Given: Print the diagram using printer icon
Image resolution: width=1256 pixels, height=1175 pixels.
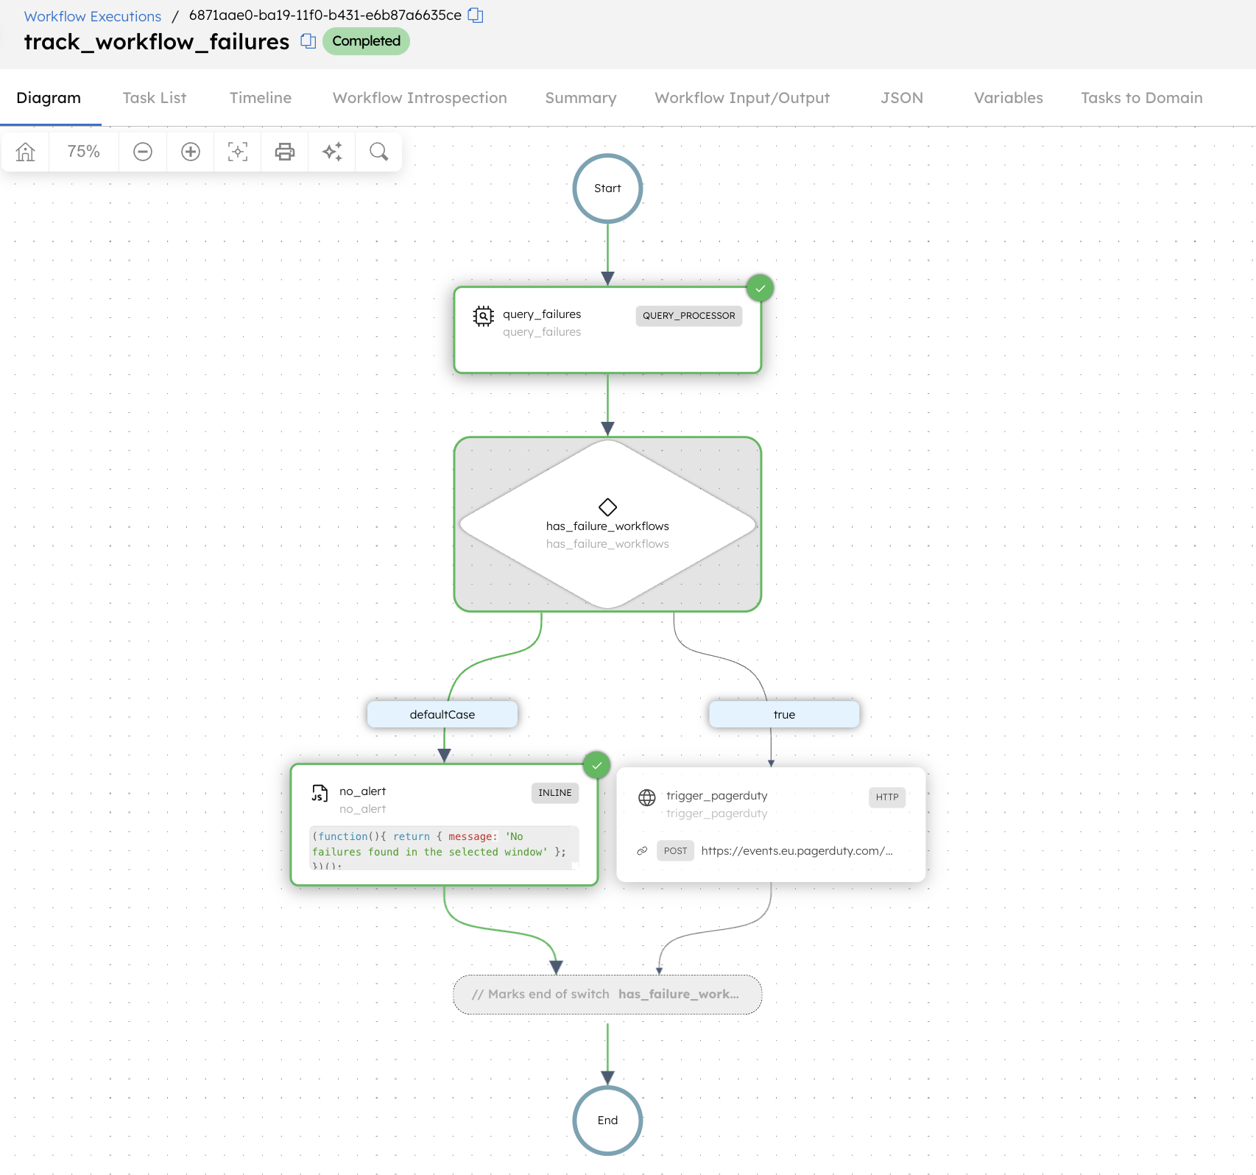Looking at the screenshot, I should (285, 152).
